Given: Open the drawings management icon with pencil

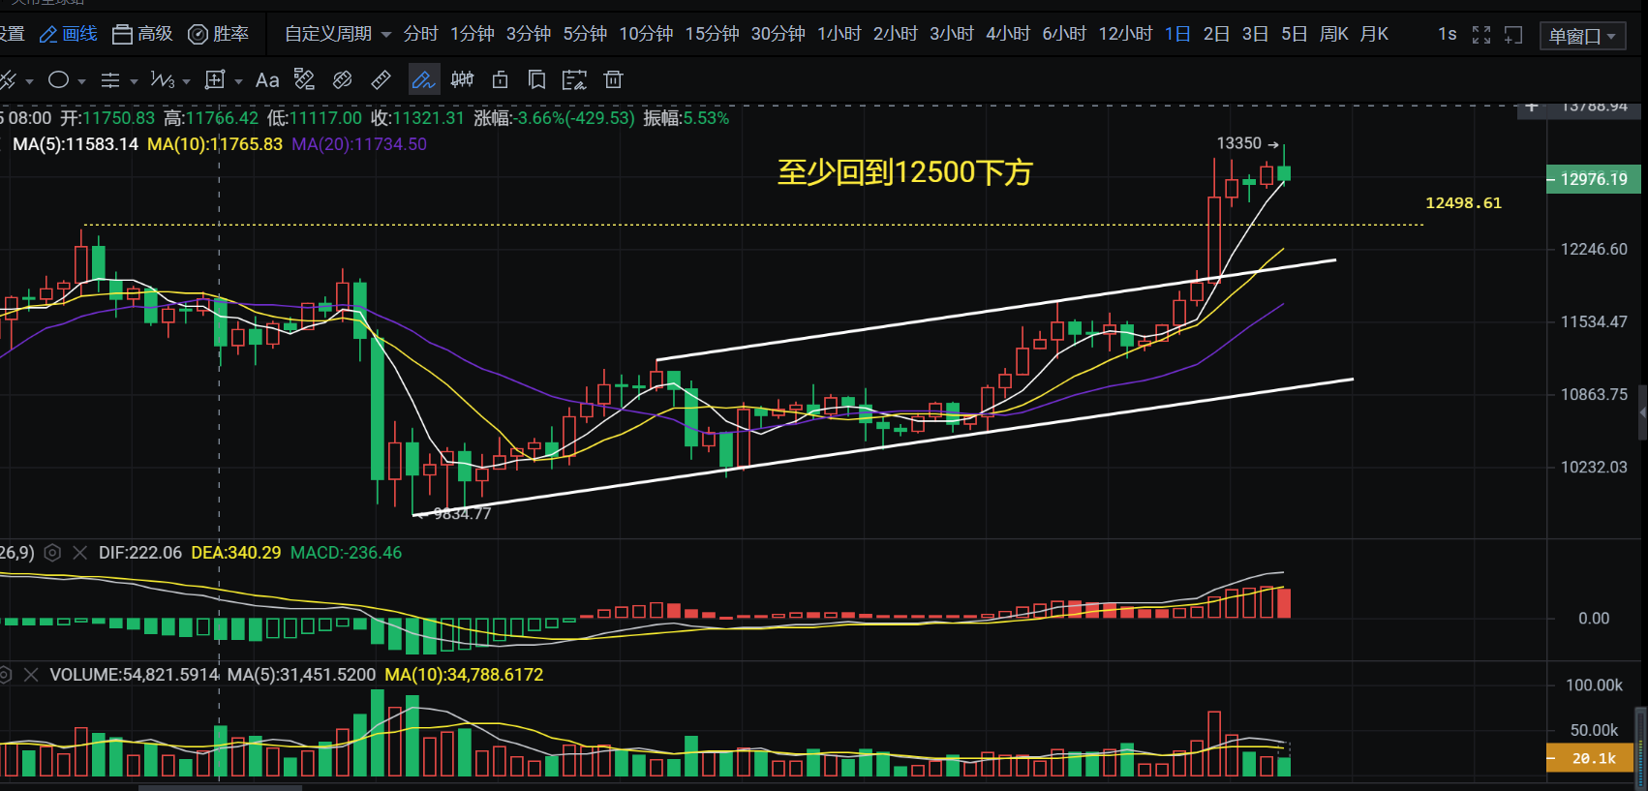Looking at the screenshot, I should 574,80.
